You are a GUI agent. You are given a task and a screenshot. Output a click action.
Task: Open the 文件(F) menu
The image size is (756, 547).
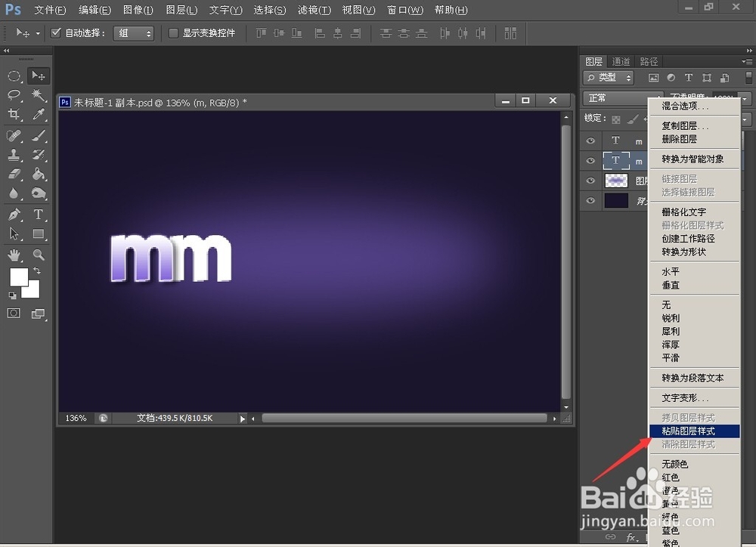(x=50, y=10)
